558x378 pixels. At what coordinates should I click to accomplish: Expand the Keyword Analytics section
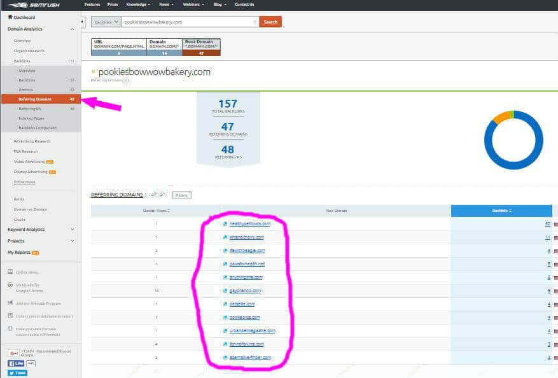(73, 230)
